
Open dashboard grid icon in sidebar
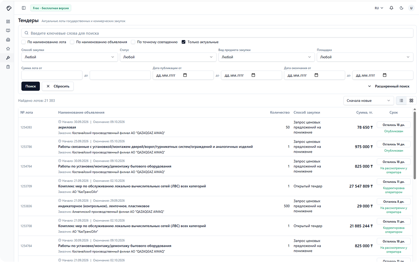coord(8,22)
